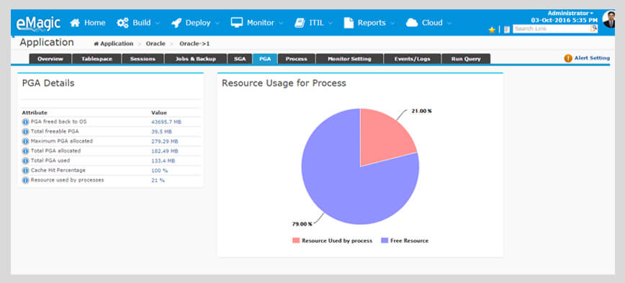
Task: Click the value 39.5 MB
Action: tap(161, 132)
